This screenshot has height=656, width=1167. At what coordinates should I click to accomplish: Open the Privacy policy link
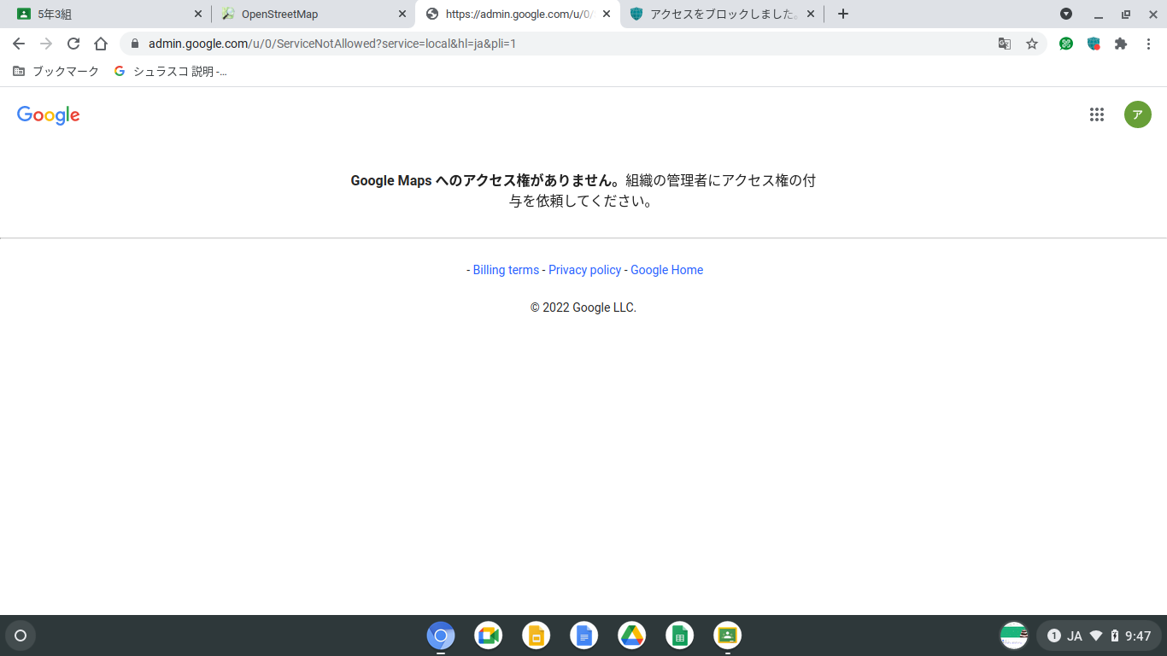(x=584, y=269)
